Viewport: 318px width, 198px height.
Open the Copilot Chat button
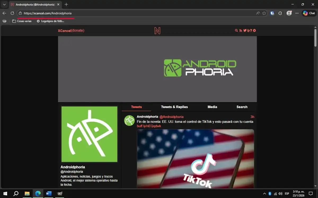click(309, 13)
